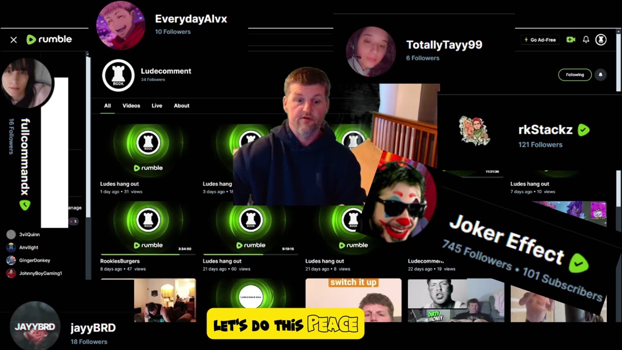Click RookiesBurgers green watch progress bar

(140, 254)
